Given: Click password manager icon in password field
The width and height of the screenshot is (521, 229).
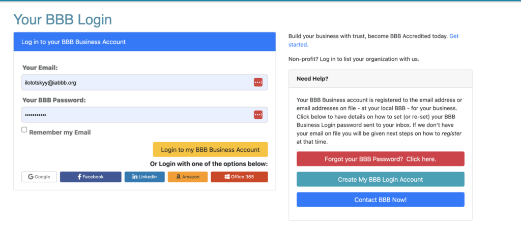Looking at the screenshot, I should [258, 115].
